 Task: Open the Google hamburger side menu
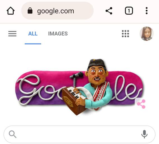pos(12,34)
